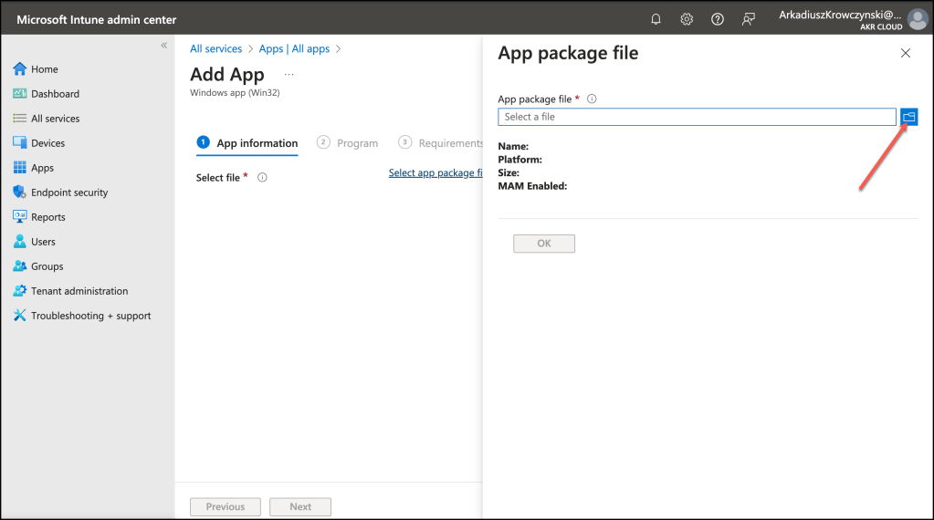This screenshot has height=520, width=934.
Task: Open Troubleshooting + support in sidebar
Action: tap(90, 316)
